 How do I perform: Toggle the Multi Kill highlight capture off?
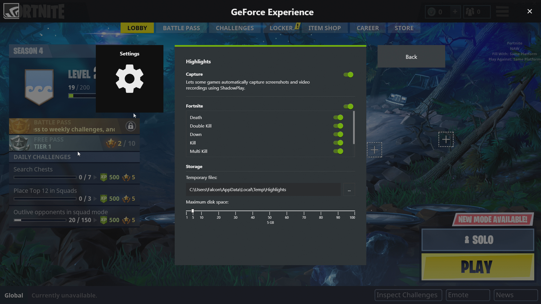[338, 151]
